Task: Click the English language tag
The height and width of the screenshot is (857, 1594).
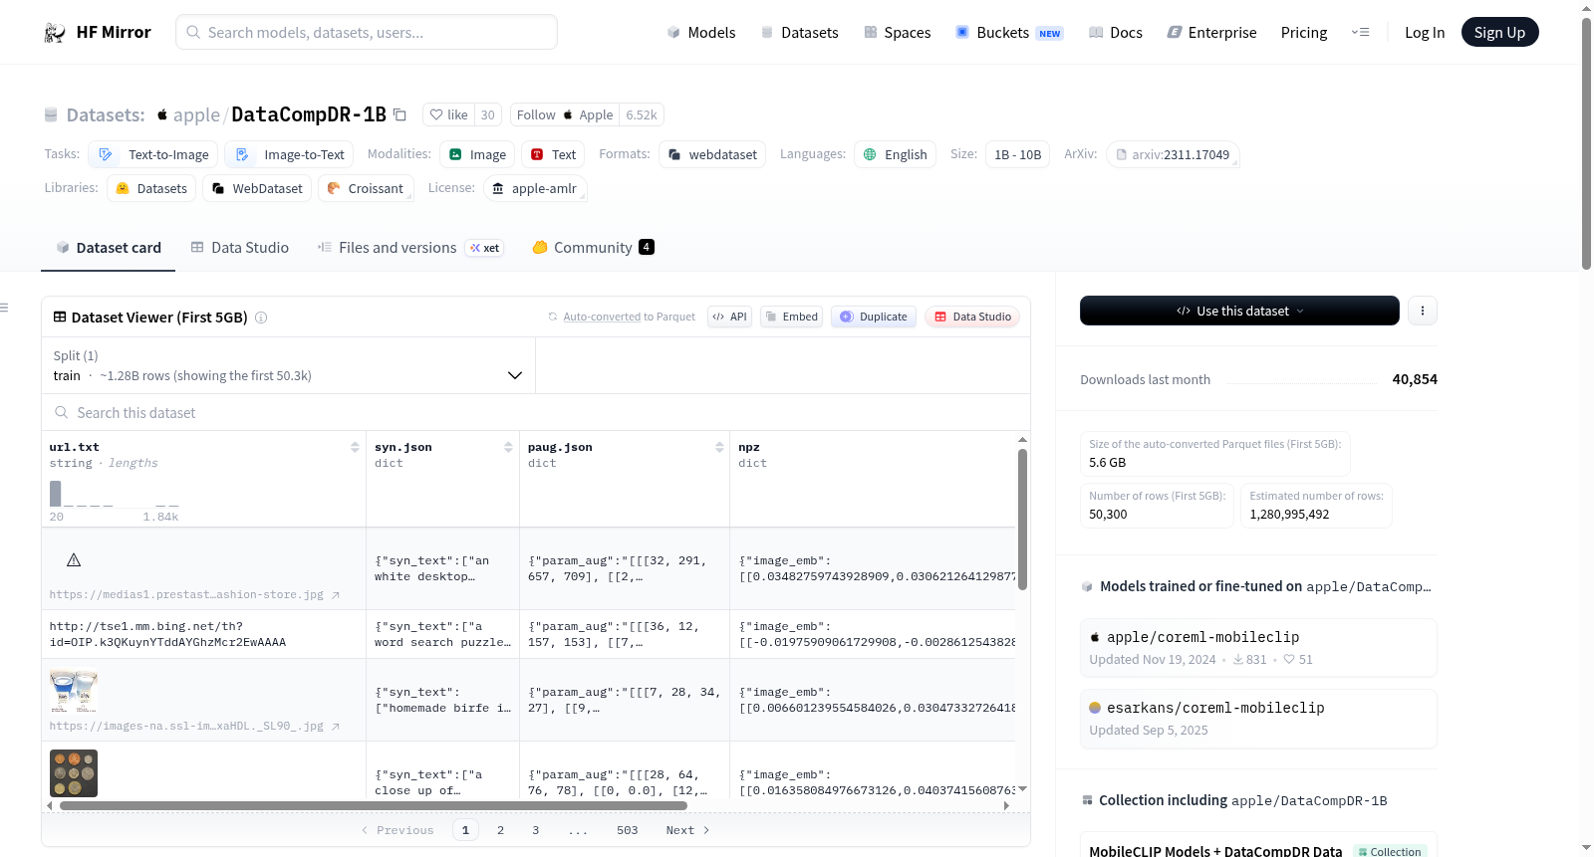Action: 895,155
